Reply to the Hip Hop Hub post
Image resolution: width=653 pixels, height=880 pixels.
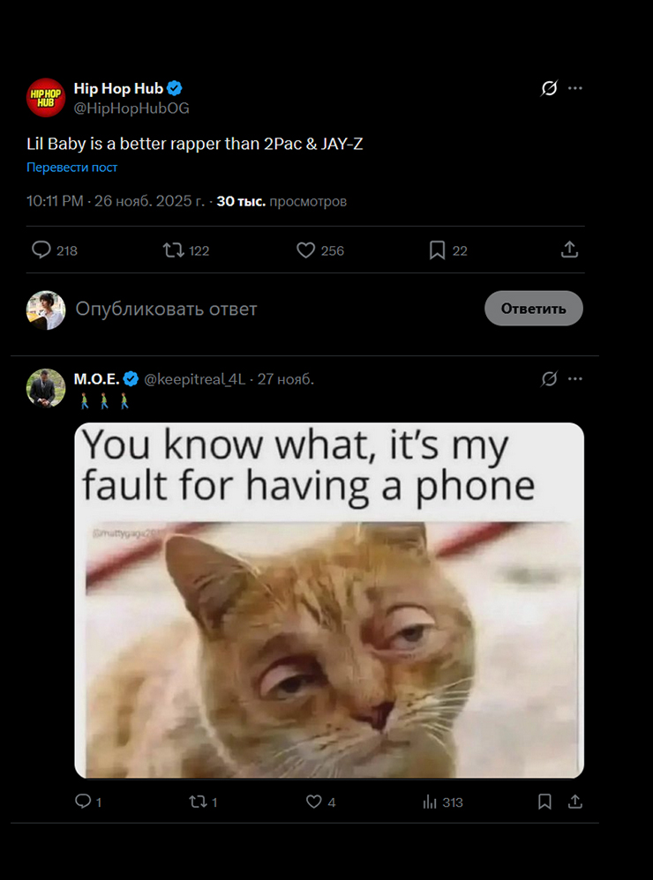point(42,250)
